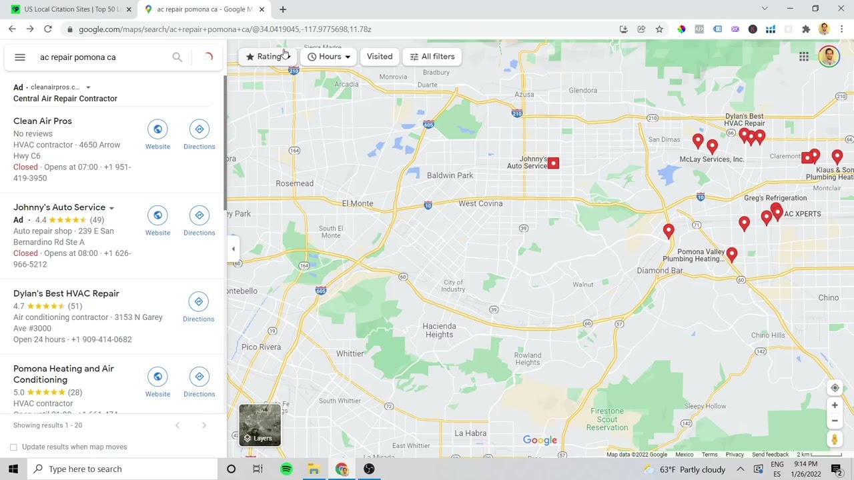Open All filters
The height and width of the screenshot is (480, 854).
432,57
